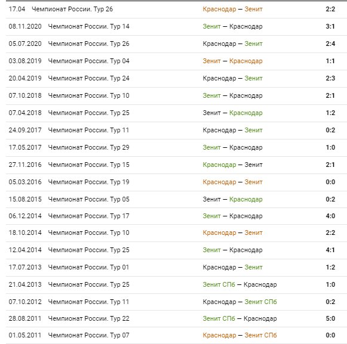Click the 24.09.2017 date entry
347x344 pixels.
coord(25,130)
